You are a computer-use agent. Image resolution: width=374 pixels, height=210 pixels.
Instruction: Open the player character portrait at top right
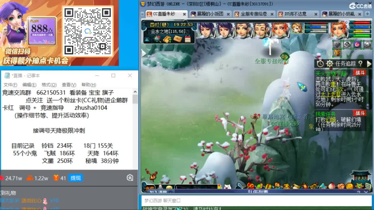click(x=339, y=29)
